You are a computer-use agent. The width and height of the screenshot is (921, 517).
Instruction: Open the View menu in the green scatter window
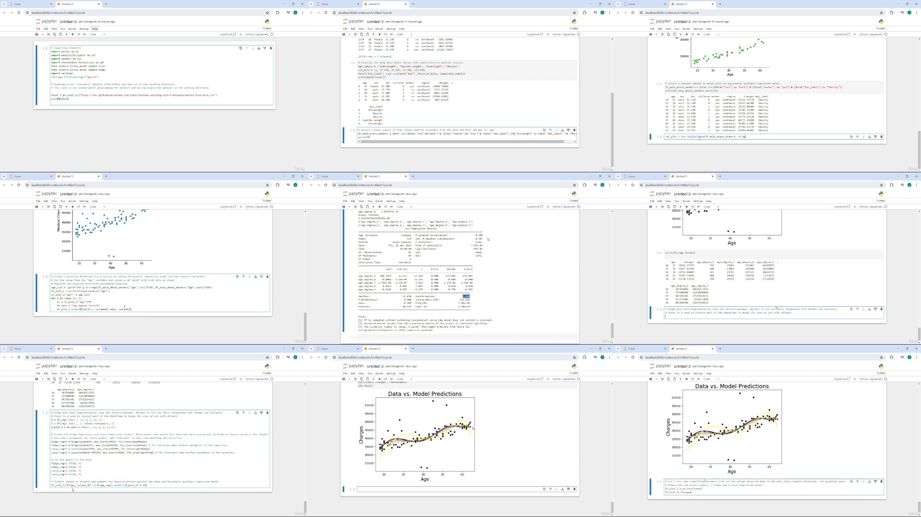point(668,29)
